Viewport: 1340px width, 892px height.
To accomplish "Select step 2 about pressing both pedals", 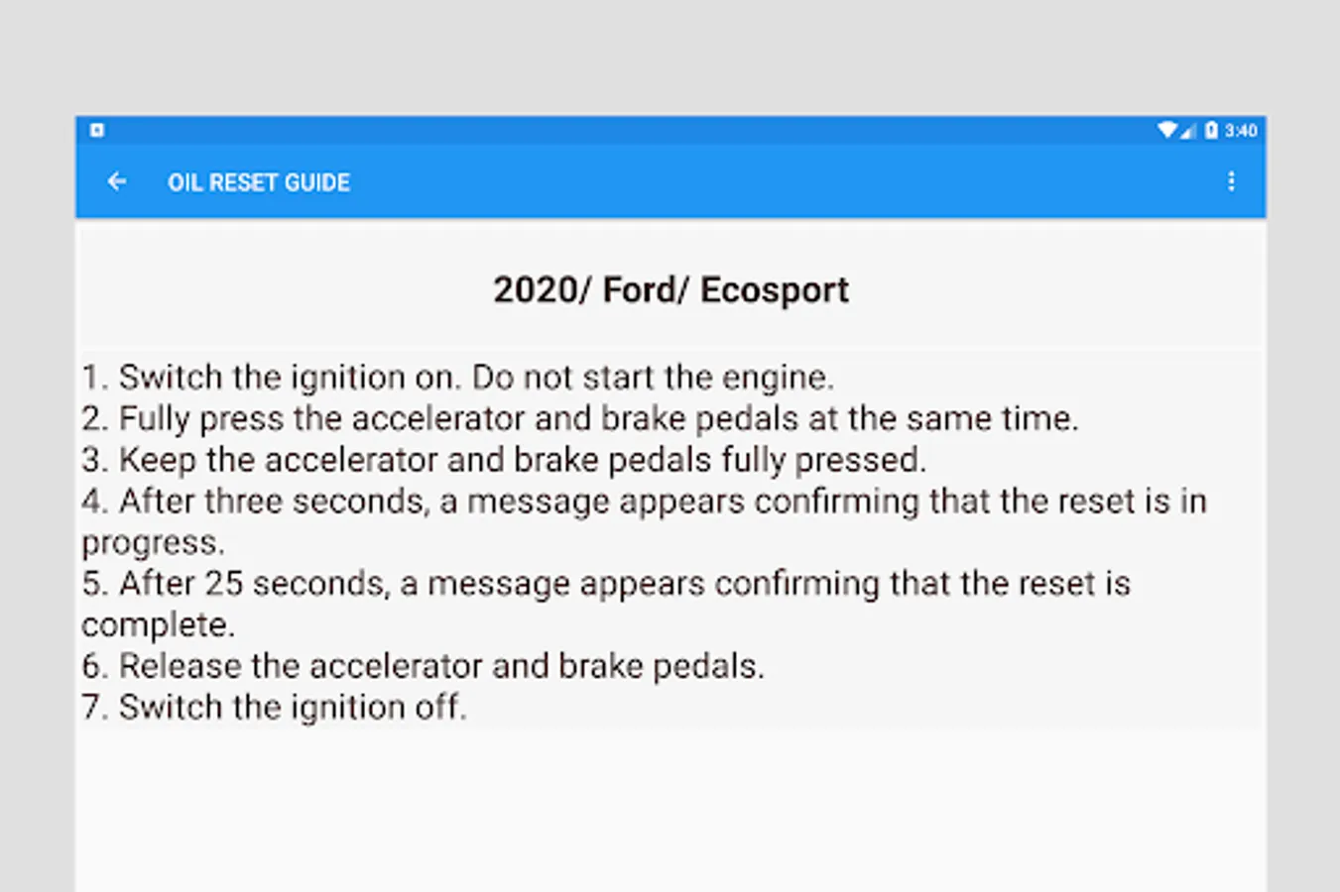I will point(579,418).
